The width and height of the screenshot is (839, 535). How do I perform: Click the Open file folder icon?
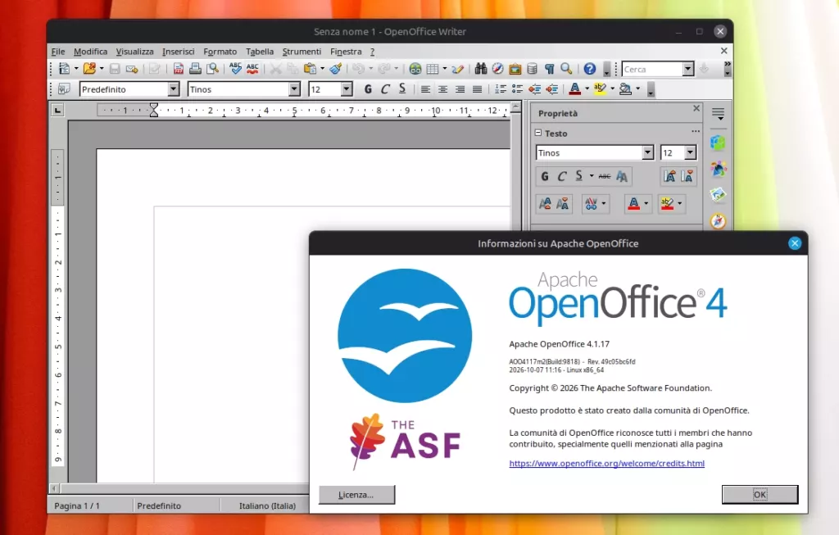tap(89, 69)
